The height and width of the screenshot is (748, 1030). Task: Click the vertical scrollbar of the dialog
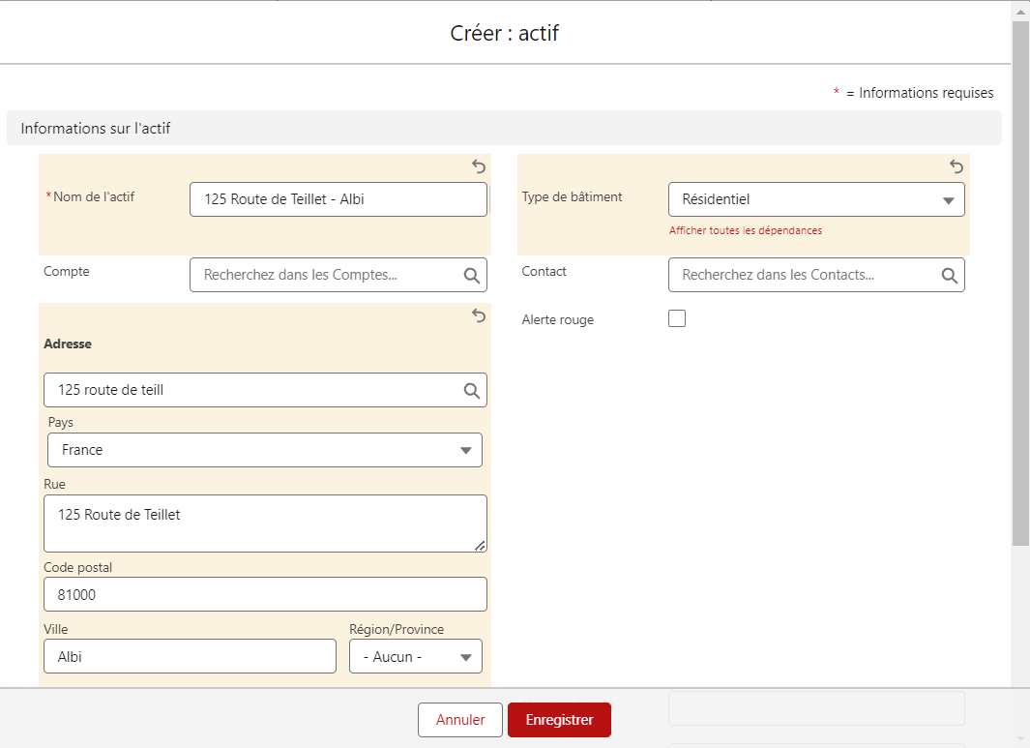1020,283
